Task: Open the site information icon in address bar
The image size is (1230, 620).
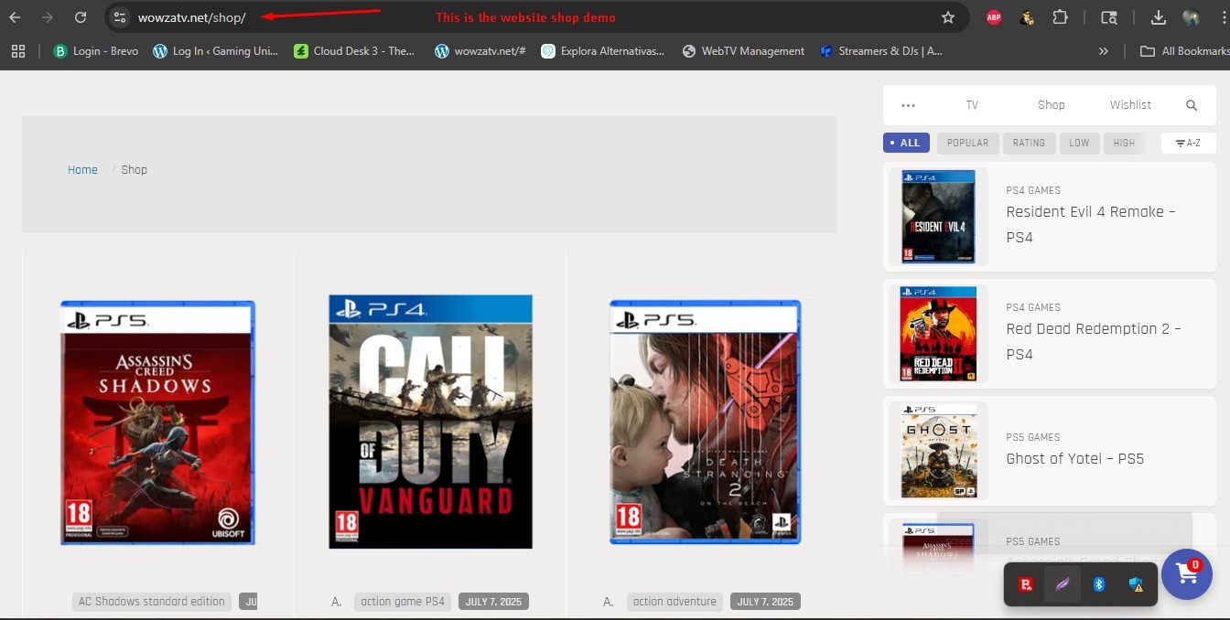Action: point(120,17)
